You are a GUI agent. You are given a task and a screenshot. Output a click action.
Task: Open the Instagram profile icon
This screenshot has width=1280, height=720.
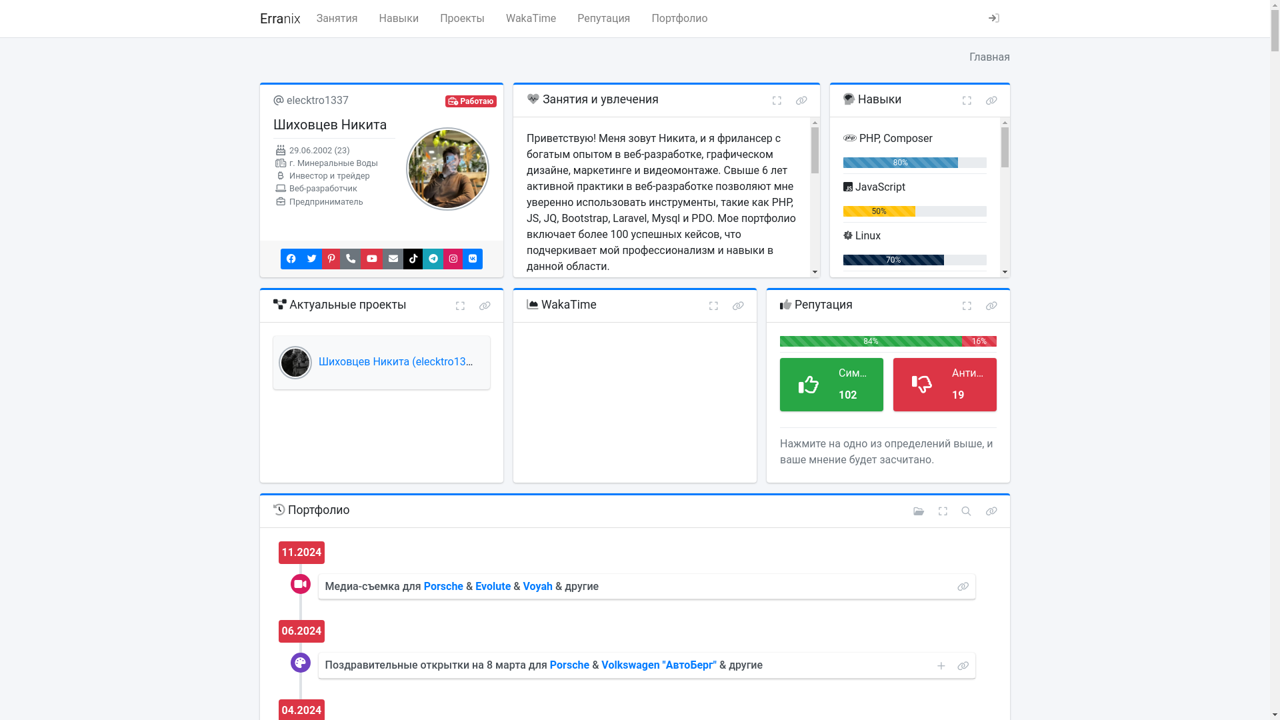click(453, 259)
